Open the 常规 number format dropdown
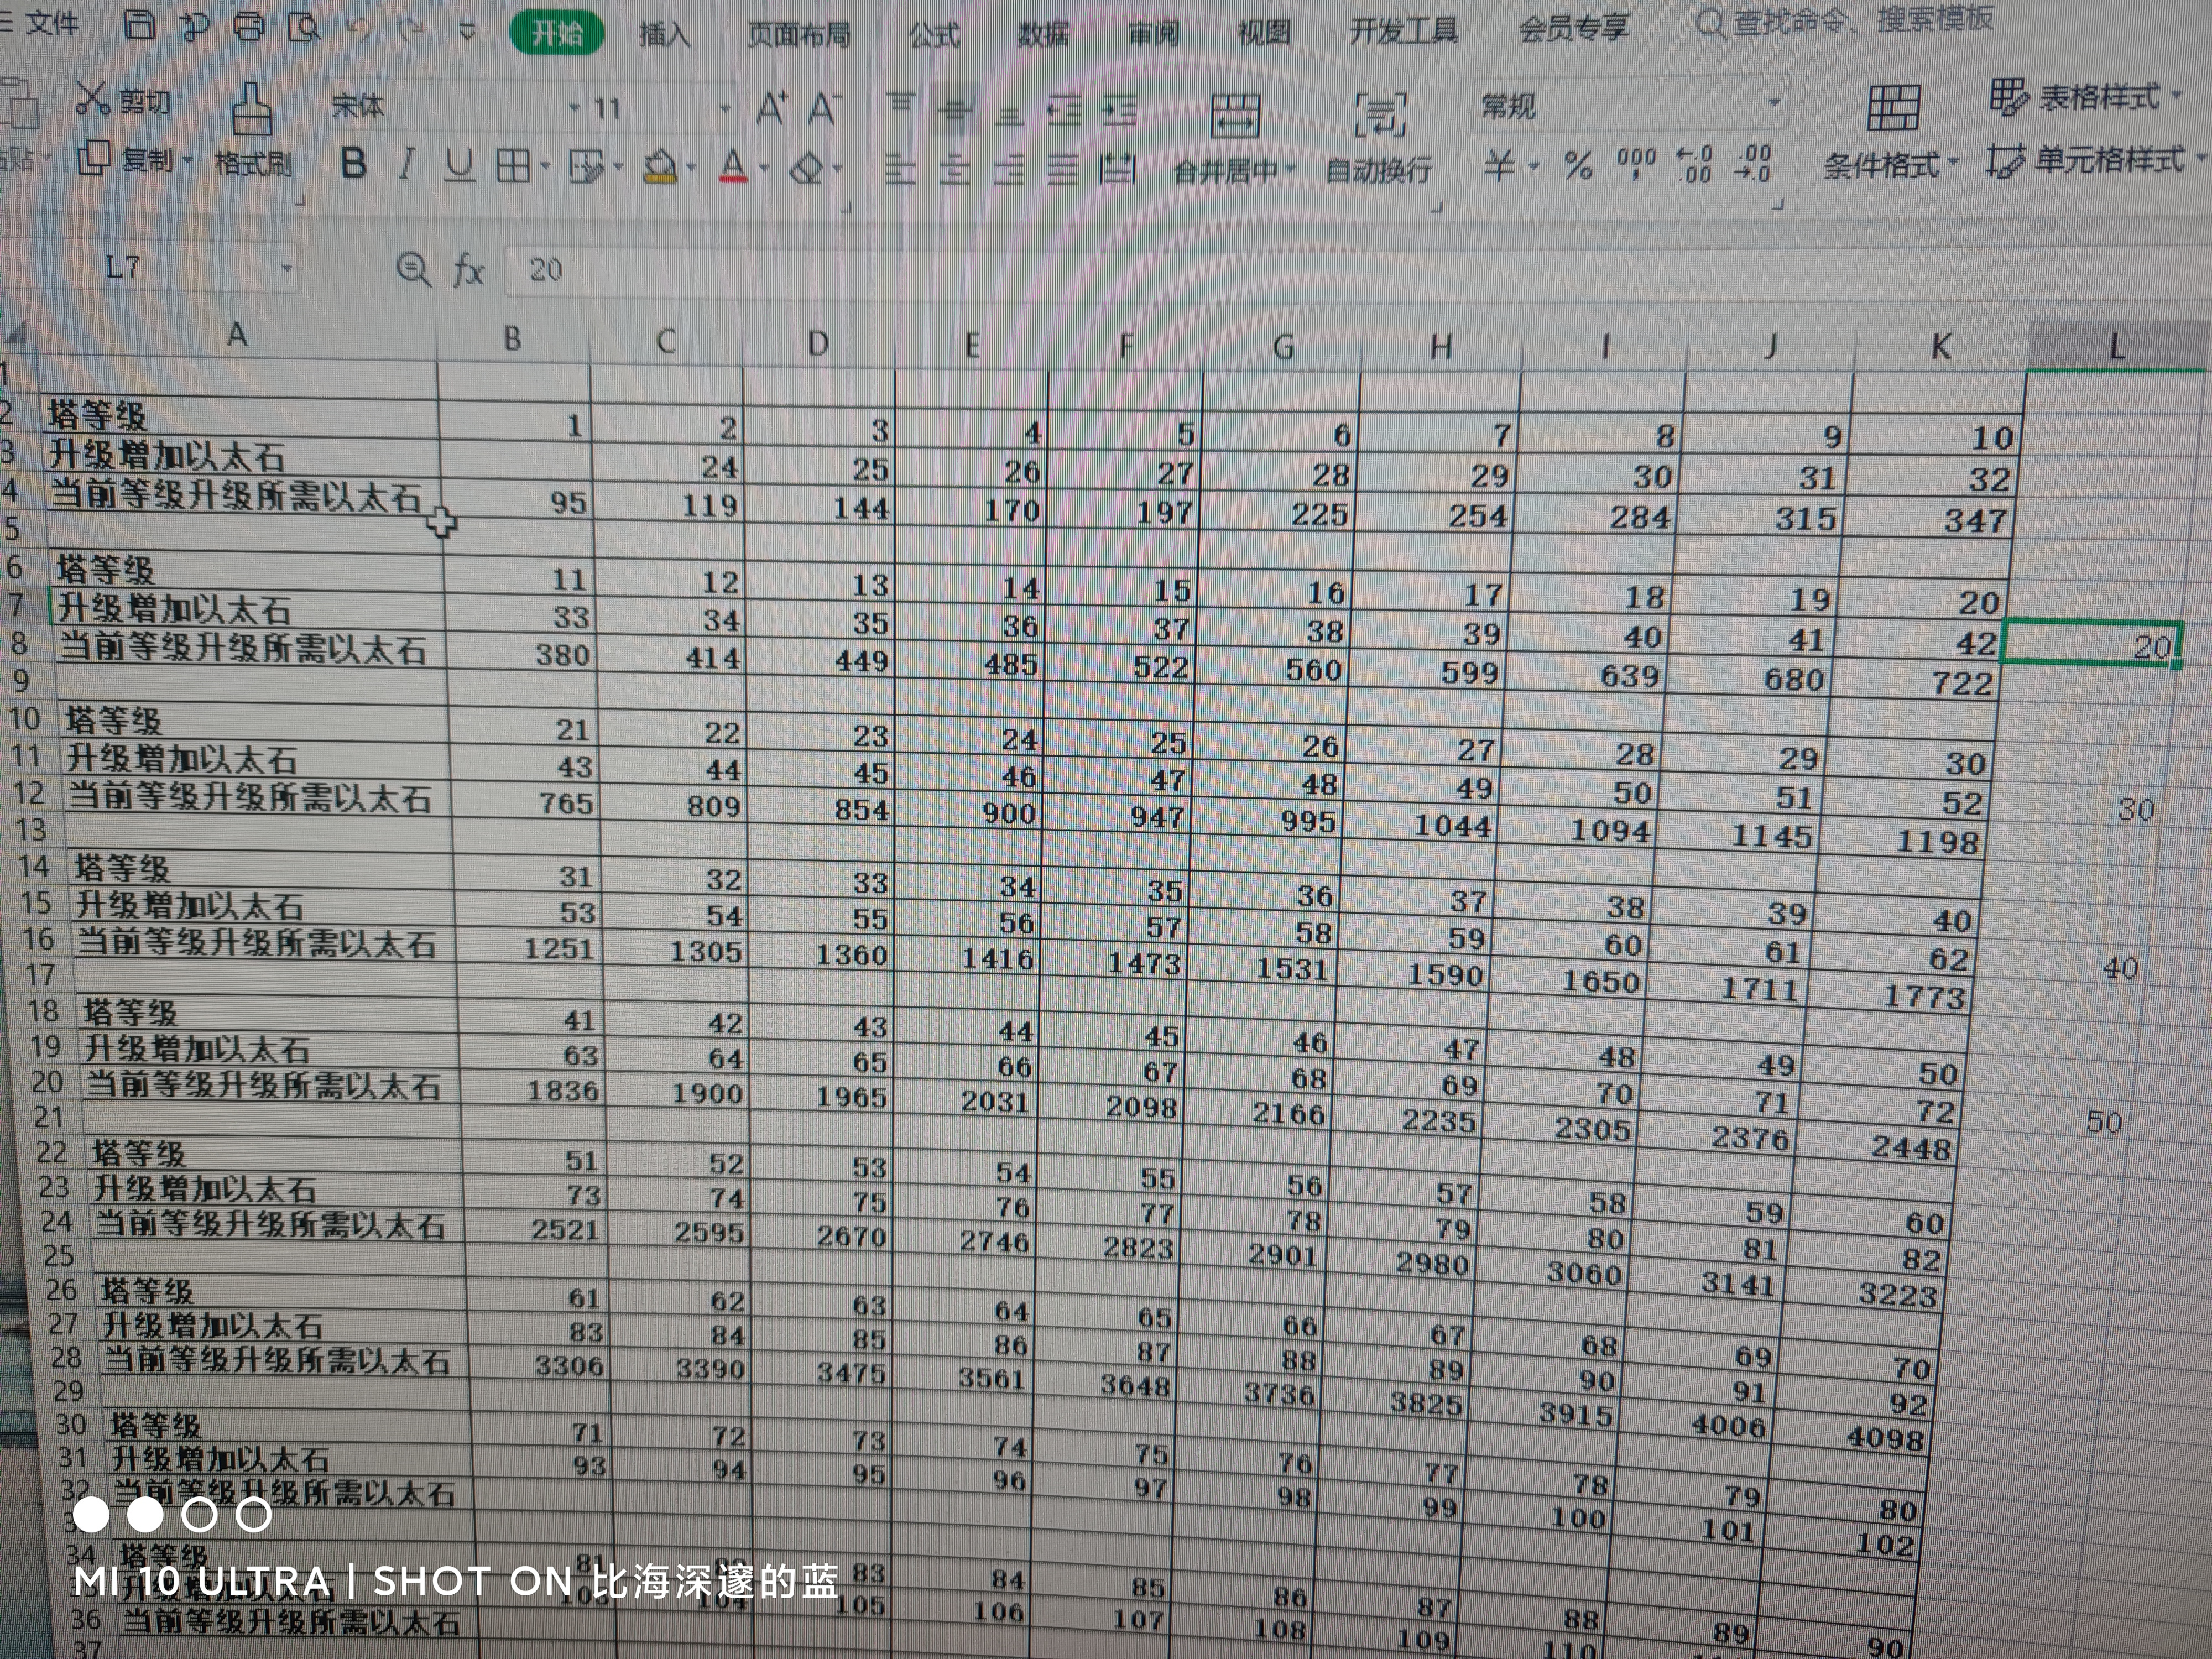Viewport: 2212px width, 1659px height. pyautogui.click(x=1774, y=103)
